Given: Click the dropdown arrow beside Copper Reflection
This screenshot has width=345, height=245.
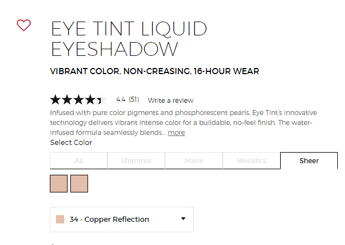Looking at the screenshot, I should coord(183,218).
